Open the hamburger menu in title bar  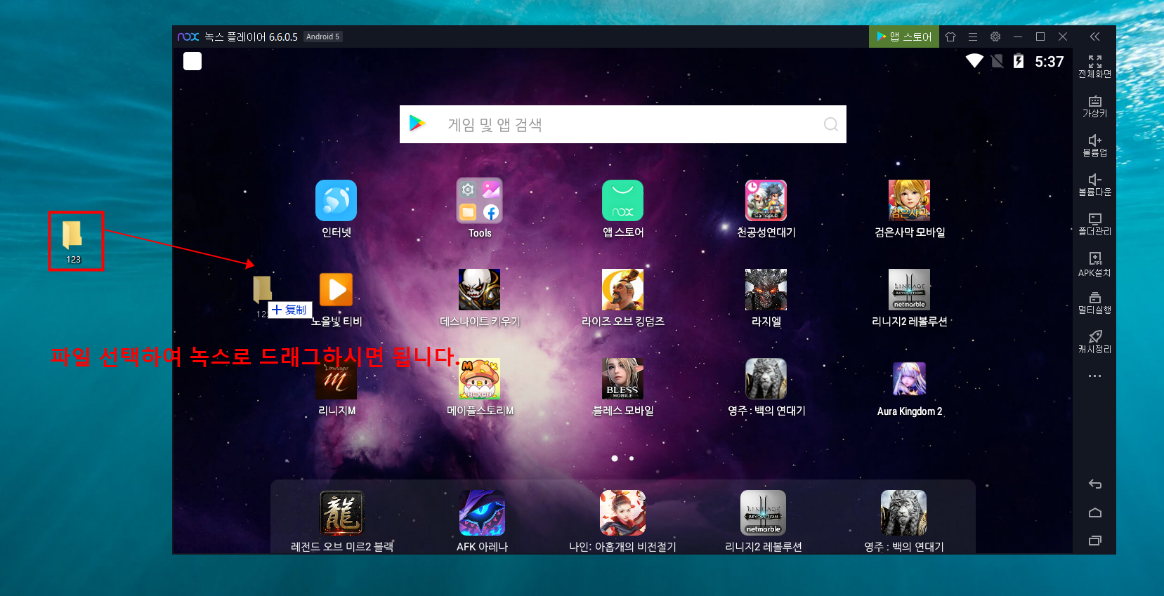tap(973, 37)
